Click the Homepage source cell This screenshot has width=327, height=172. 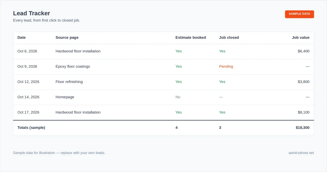(65, 97)
